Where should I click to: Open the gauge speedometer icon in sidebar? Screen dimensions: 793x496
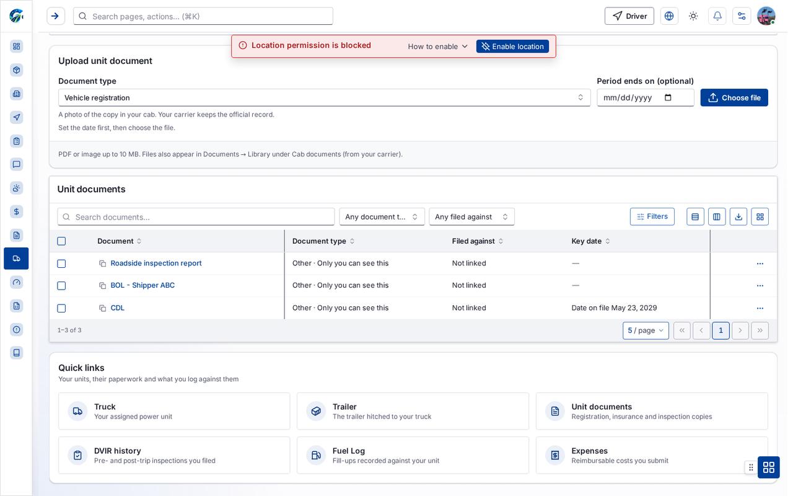pyautogui.click(x=17, y=282)
